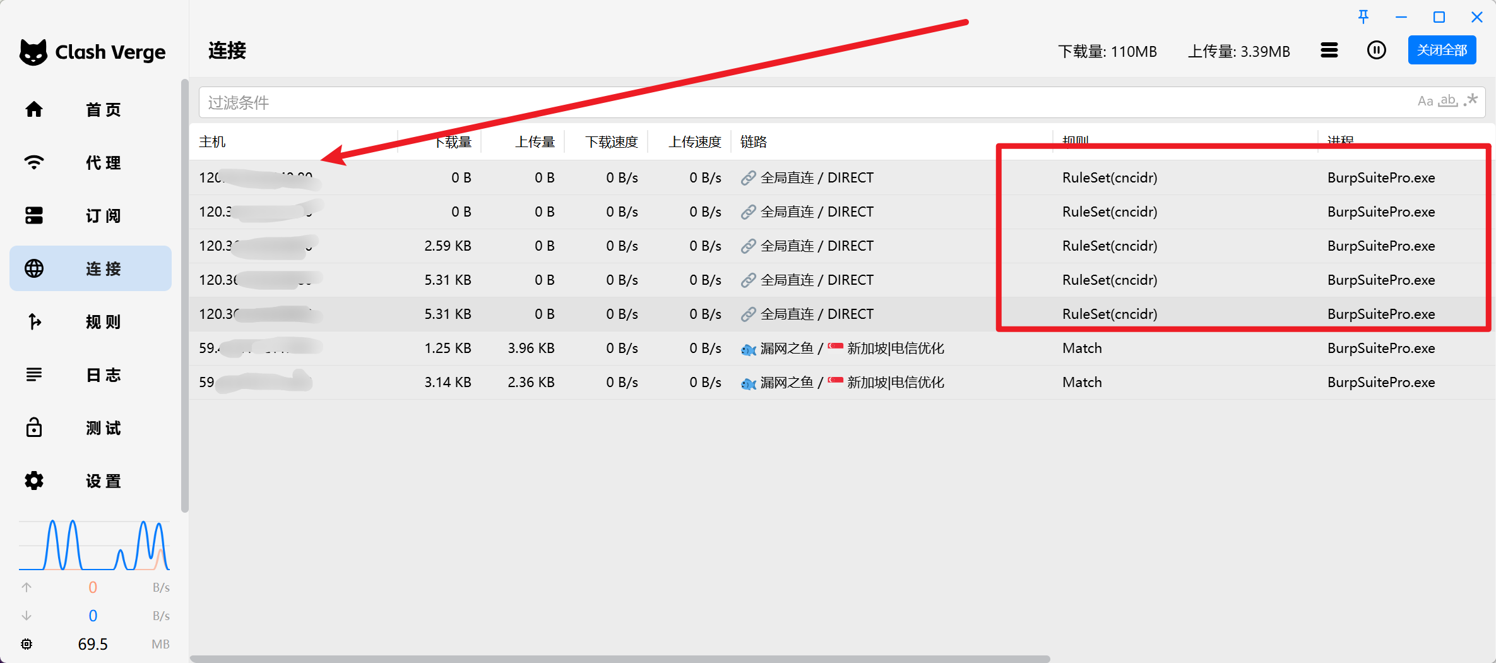Image resolution: width=1496 pixels, height=663 pixels.
Task: Click RuleSet(cncidr) in 2.59 KB row
Action: click(1110, 246)
